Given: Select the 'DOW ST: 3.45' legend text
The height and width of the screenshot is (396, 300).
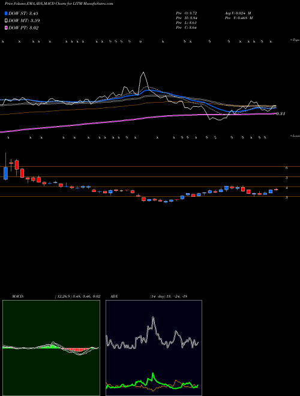Looking at the screenshot, I should click(x=23, y=13).
